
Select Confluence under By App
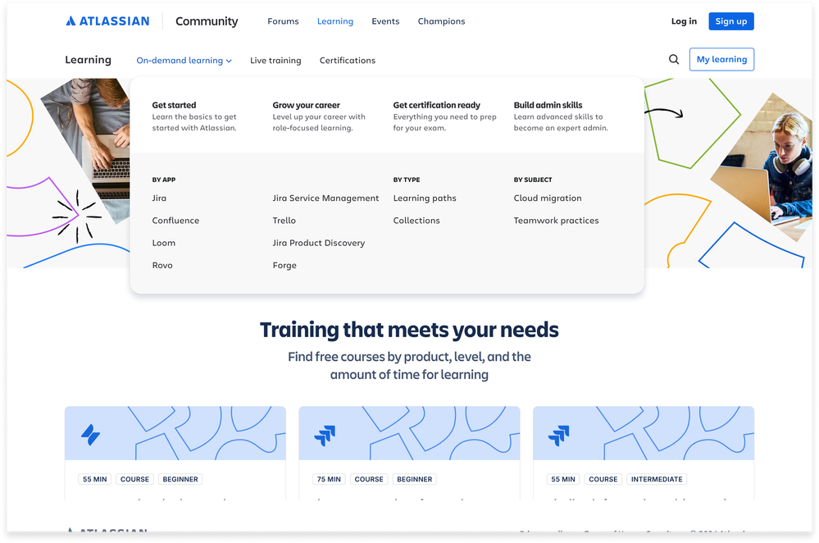click(x=175, y=221)
